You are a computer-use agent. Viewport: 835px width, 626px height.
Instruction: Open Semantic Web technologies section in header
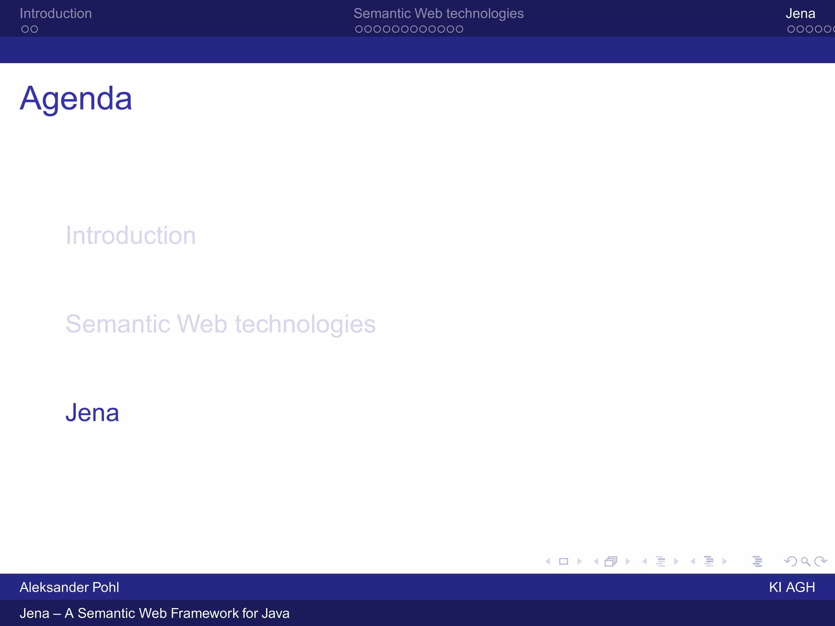438,13
